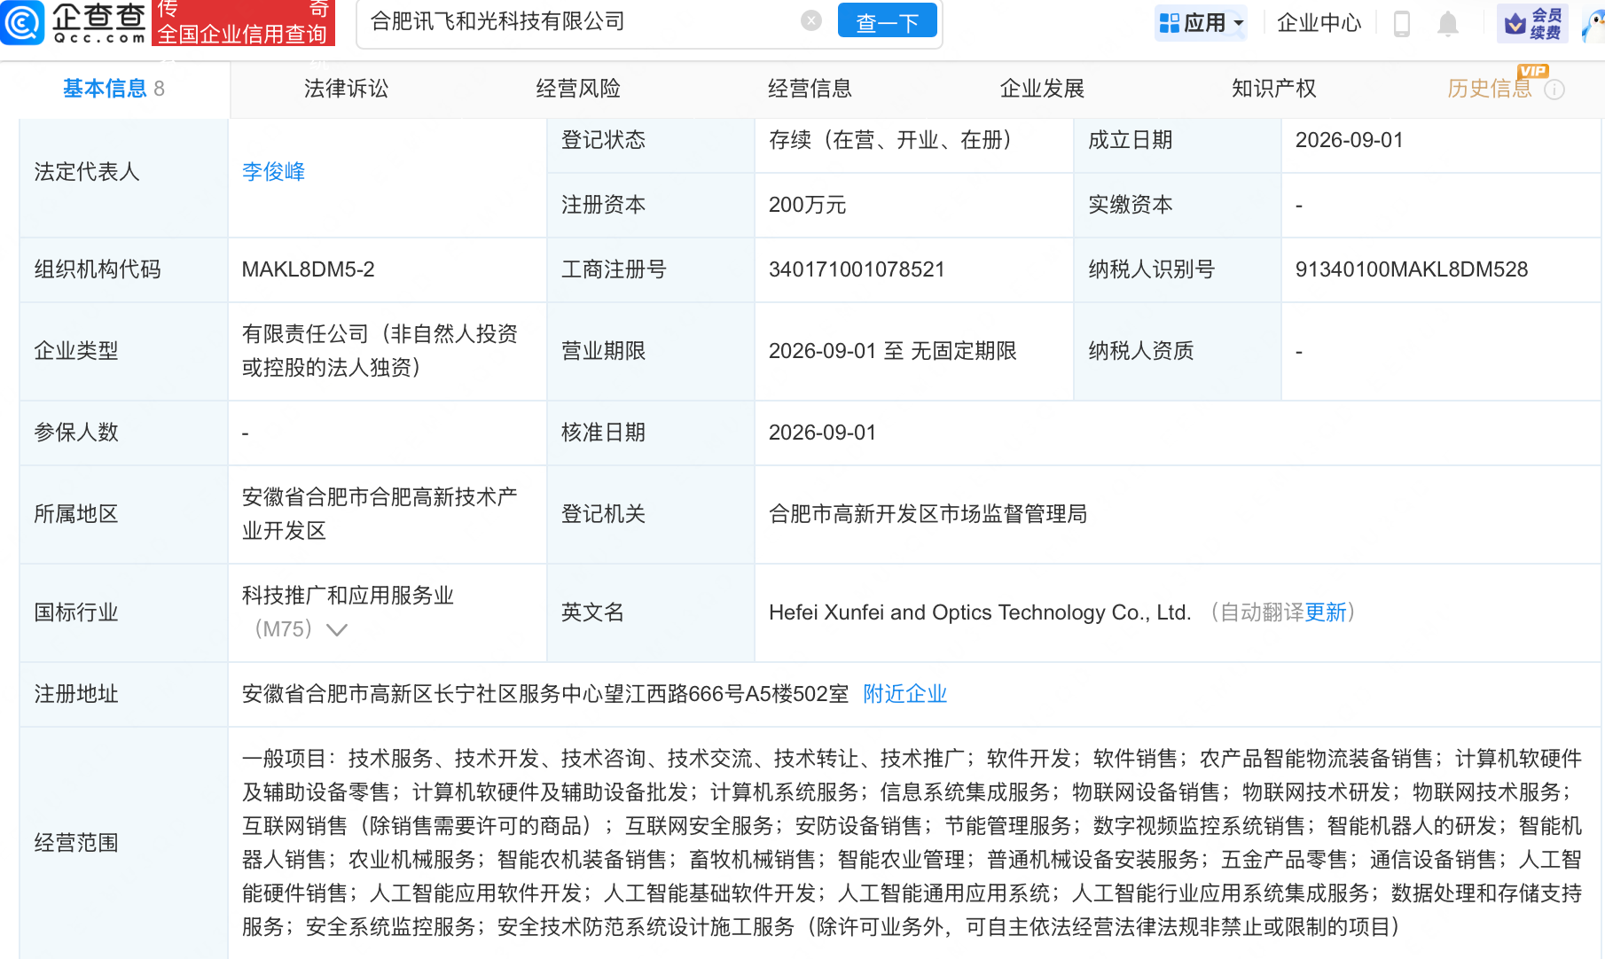
Task: Open the user avatar at top right
Action: (1594, 27)
